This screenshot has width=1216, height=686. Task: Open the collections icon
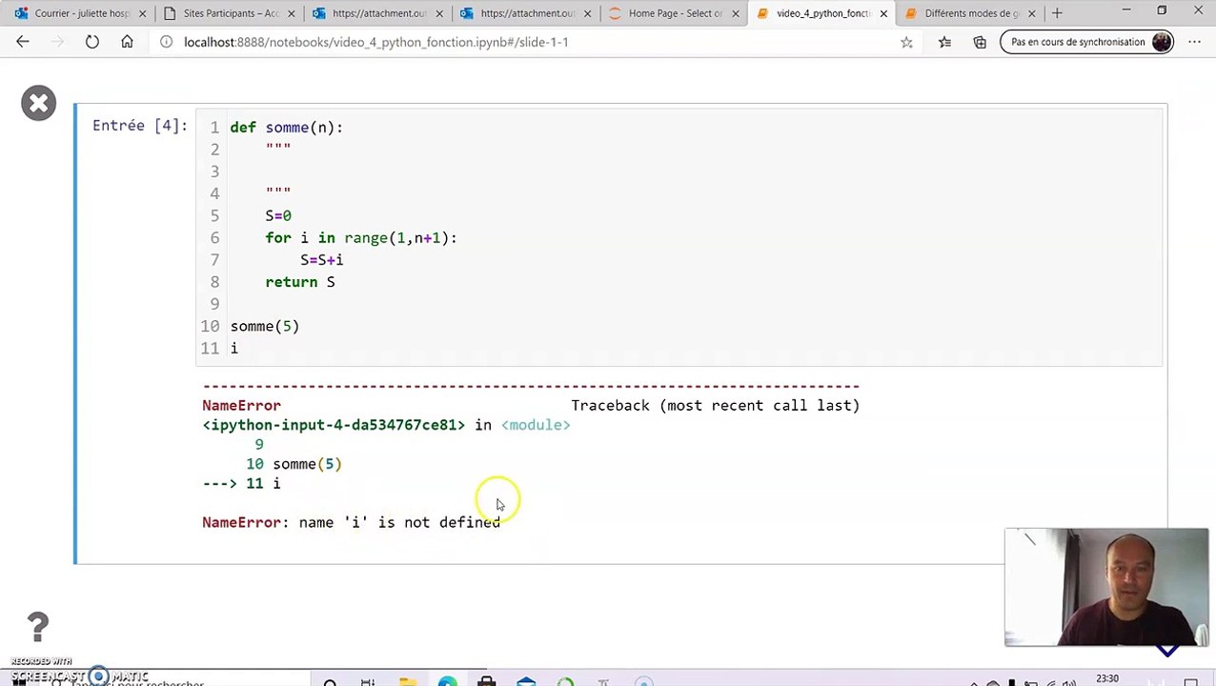pyautogui.click(x=980, y=42)
